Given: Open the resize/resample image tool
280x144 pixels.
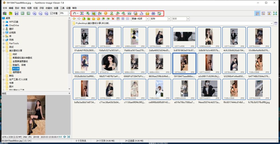Looking at the screenshot, I should pos(88,13).
